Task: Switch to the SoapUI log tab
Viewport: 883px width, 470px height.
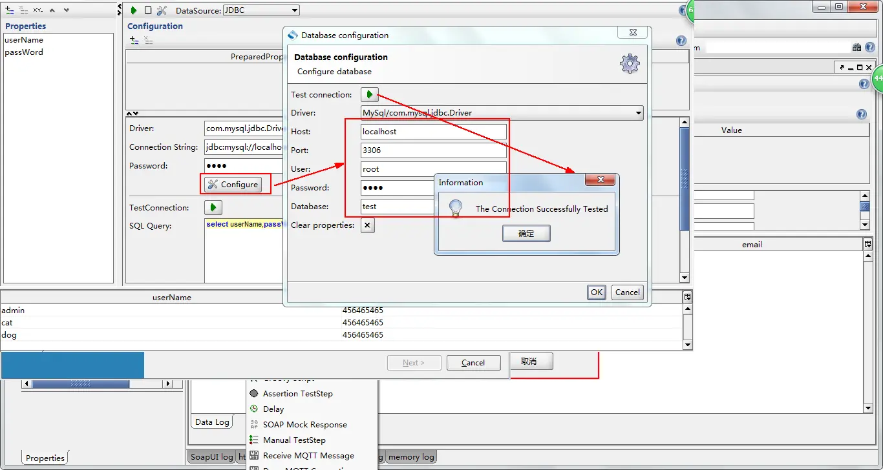Action: coord(212,457)
